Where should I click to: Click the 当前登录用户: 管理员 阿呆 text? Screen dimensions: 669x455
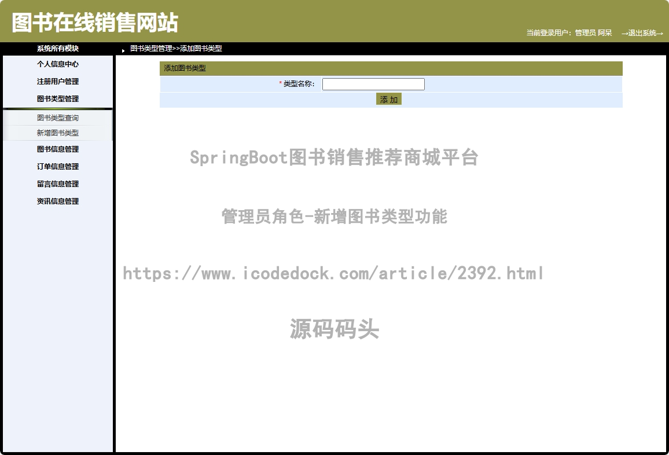pos(569,33)
